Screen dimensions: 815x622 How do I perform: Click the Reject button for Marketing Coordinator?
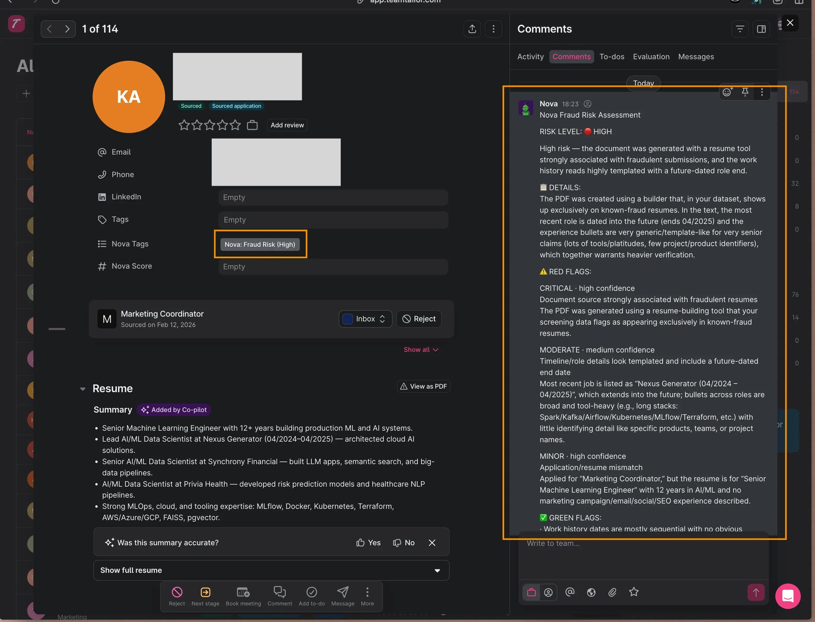(418, 319)
